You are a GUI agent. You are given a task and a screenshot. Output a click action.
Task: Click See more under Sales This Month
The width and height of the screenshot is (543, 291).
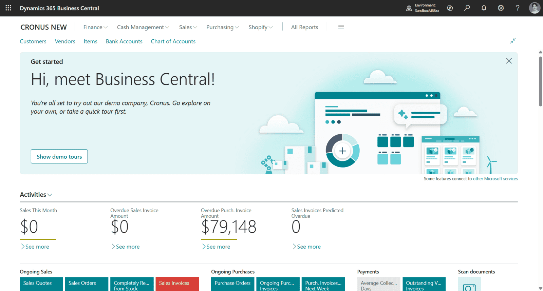[x=35, y=247]
